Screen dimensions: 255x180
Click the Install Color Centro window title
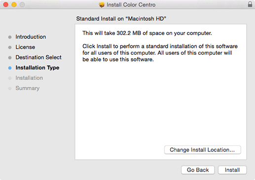click(x=131, y=5)
